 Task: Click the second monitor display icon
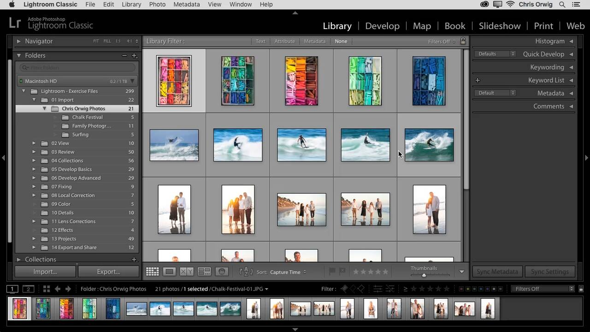(29, 289)
